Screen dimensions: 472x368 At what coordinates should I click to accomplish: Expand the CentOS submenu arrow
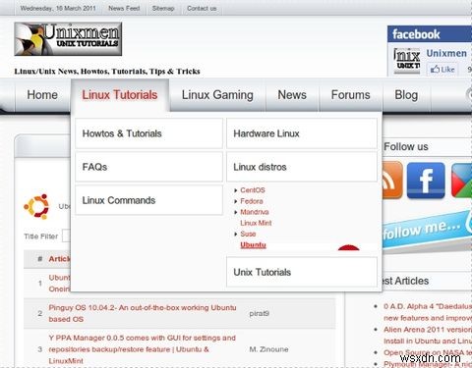236,190
